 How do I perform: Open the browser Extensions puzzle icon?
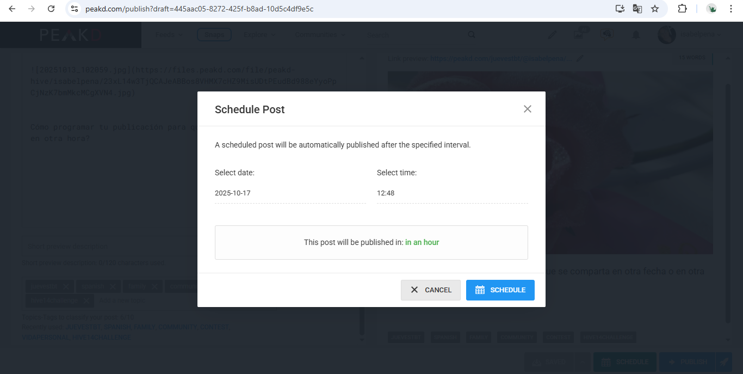tap(682, 9)
